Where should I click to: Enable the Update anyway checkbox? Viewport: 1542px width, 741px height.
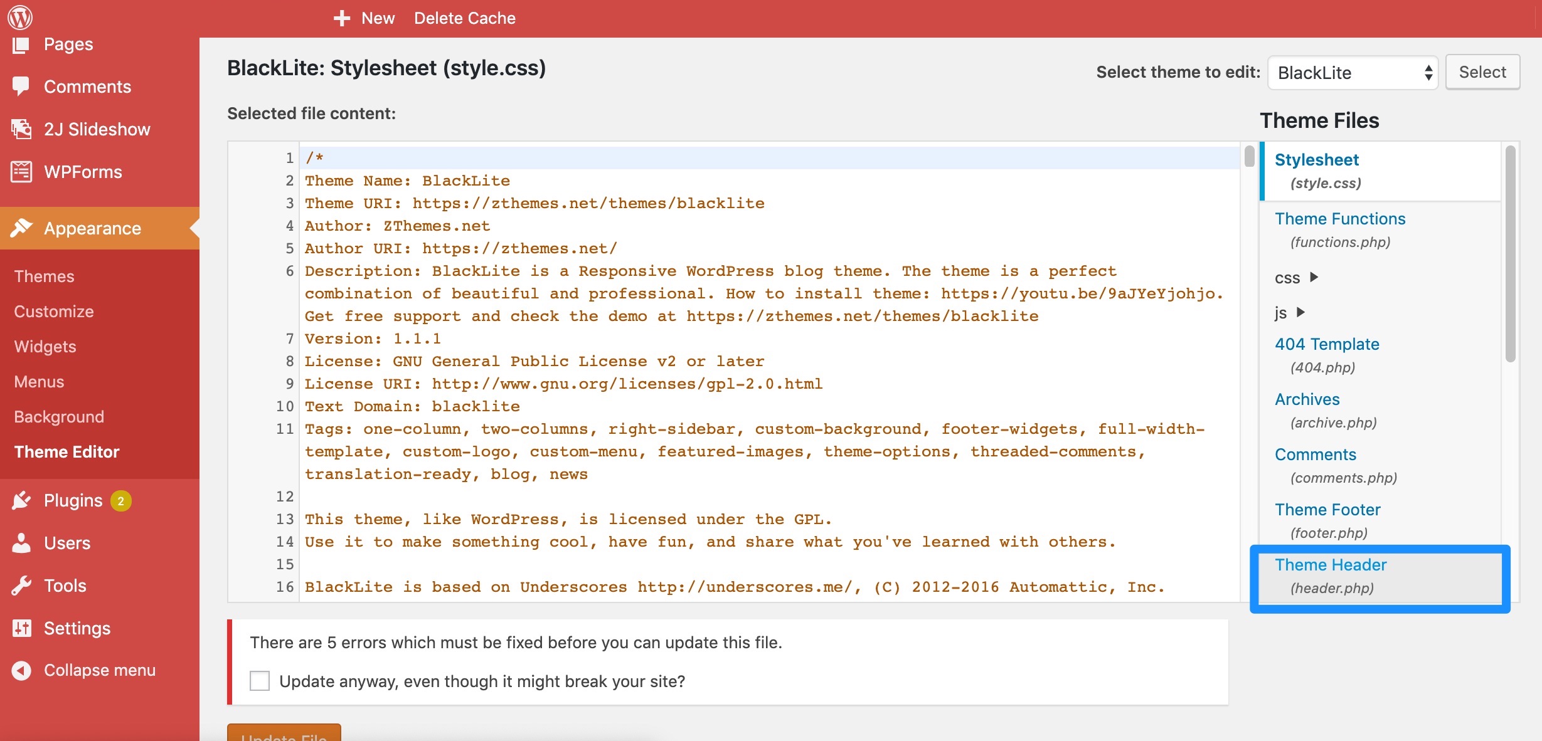[260, 681]
